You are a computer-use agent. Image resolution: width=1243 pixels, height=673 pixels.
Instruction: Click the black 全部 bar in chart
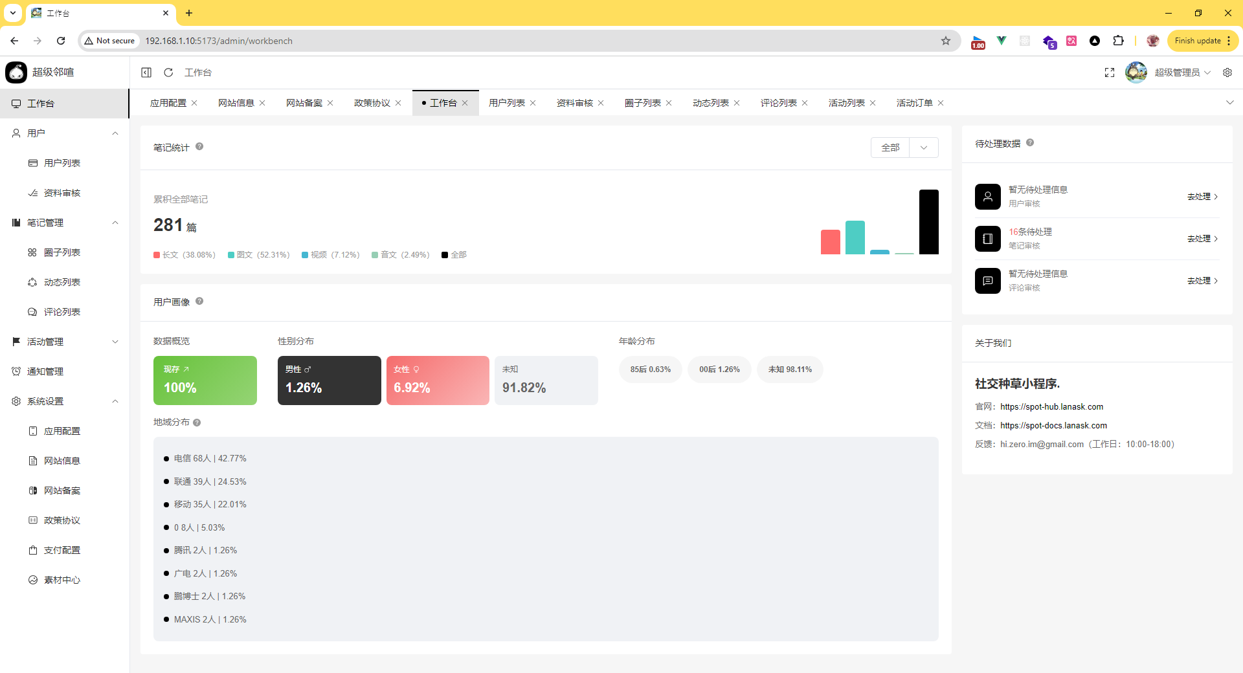coord(928,222)
